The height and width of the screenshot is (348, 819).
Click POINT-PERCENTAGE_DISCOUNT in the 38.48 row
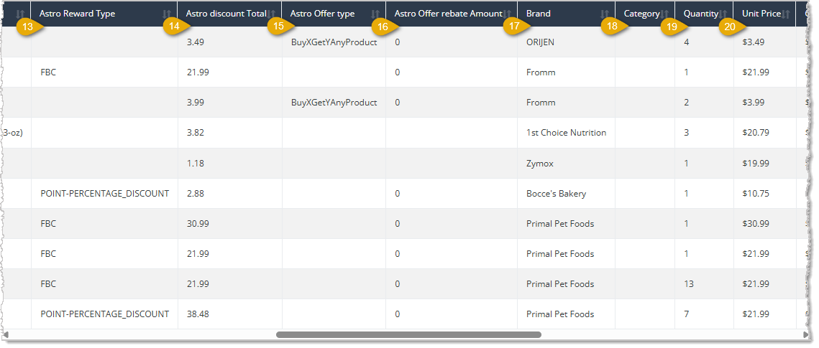[x=104, y=314]
